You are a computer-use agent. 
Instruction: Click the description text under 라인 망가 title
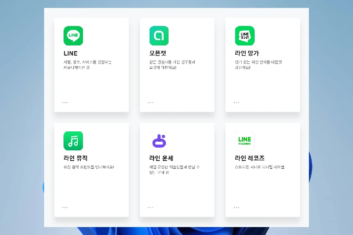click(259, 65)
